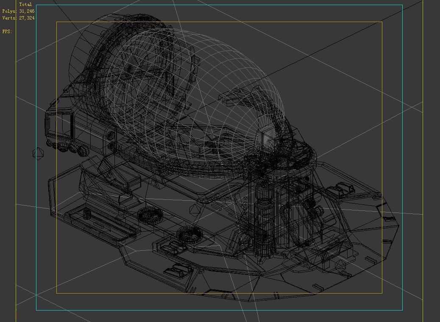Click the Polys 31,246 statistic
The image size is (440, 322).
(18, 11)
